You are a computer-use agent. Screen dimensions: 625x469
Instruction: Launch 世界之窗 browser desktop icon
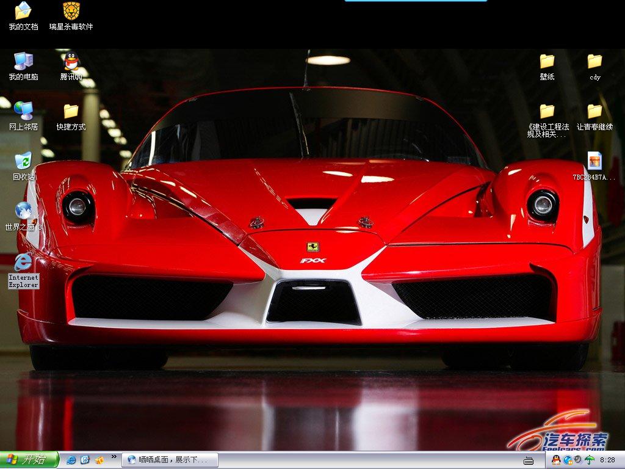click(x=23, y=211)
